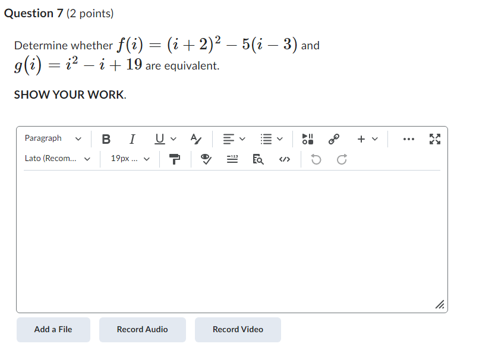The width and height of the screenshot is (495, 353).
Task: Click the Record Audio button
Action: coord(142,329)
